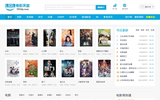Open the 熟年 poster thumbnail
The width and height of the screenshot is (160, 100).
pos(31,68)
